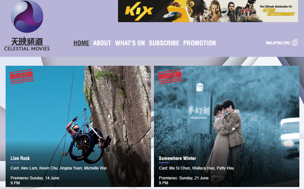The height and width of the screenshot is (189, 304).
Task: Open the Somewhere Winter title link
Action: 177,158
